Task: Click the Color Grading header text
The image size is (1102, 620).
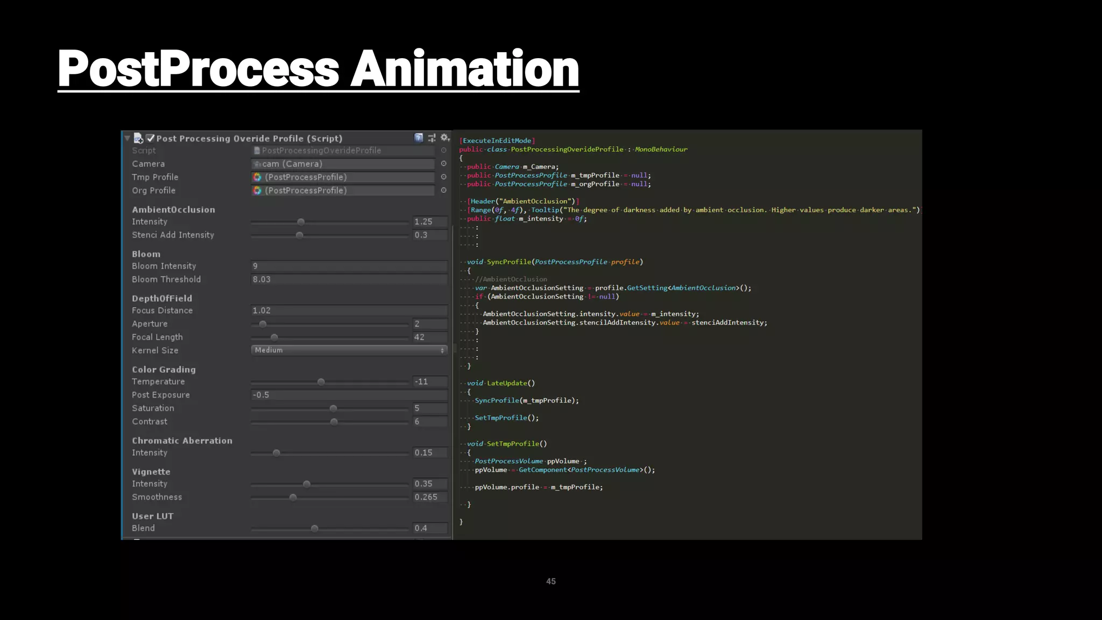Action: [x=164, y=370]
